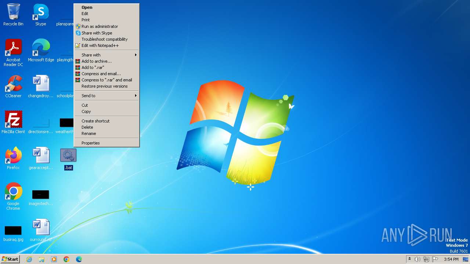Open the Start menu
The image size is (470, 264).
(x=10, y=259)
